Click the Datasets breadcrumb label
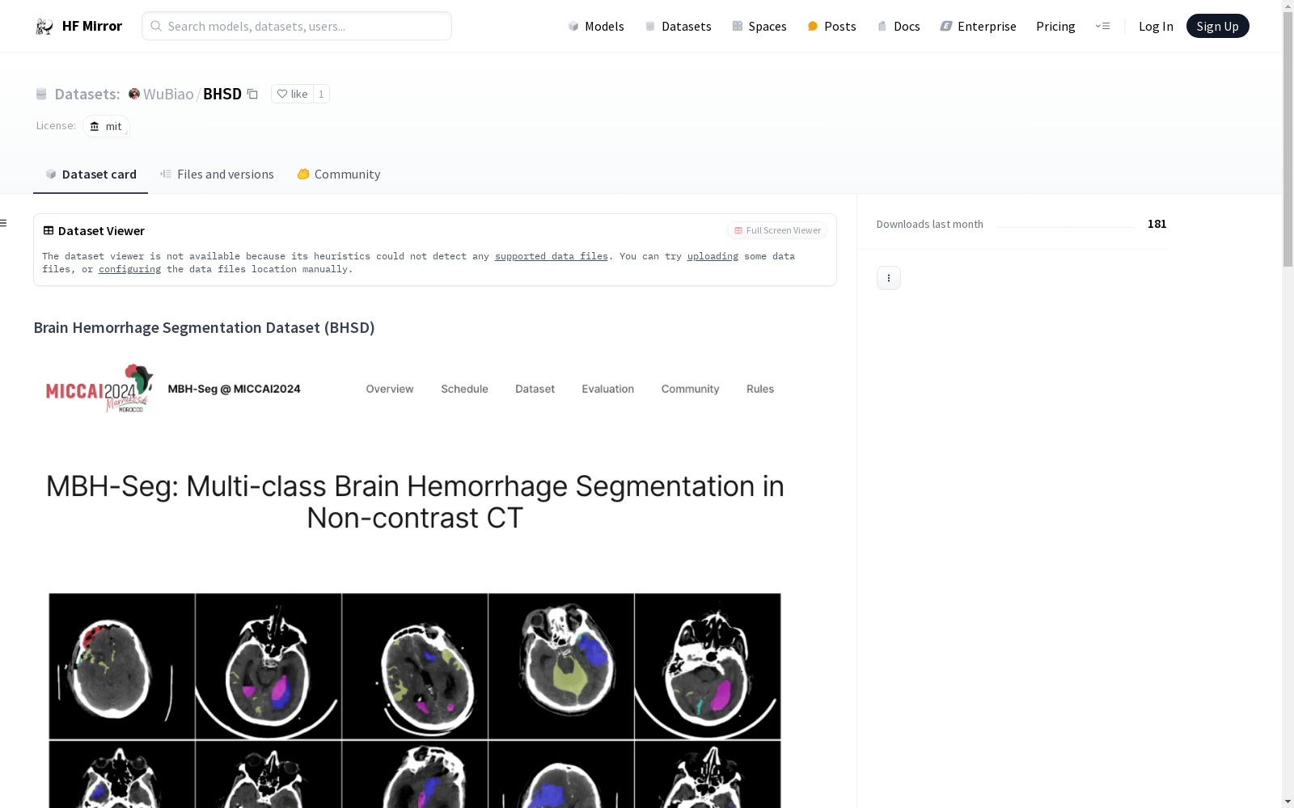Screen dimensions: 1294x808 87,94
